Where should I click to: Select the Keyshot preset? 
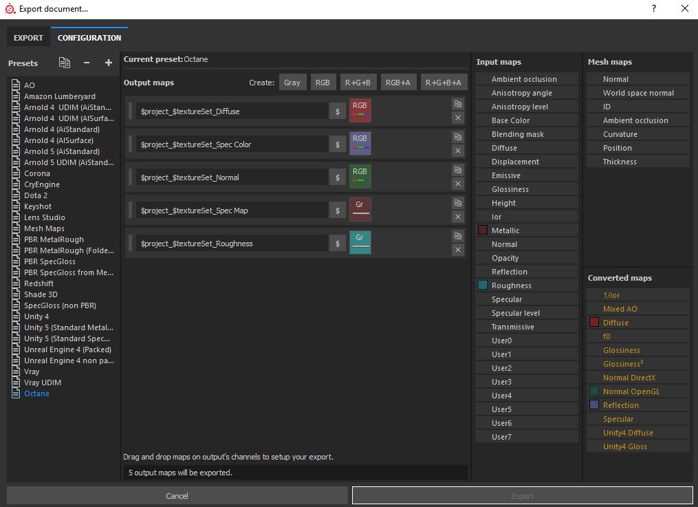pos(38,206)
